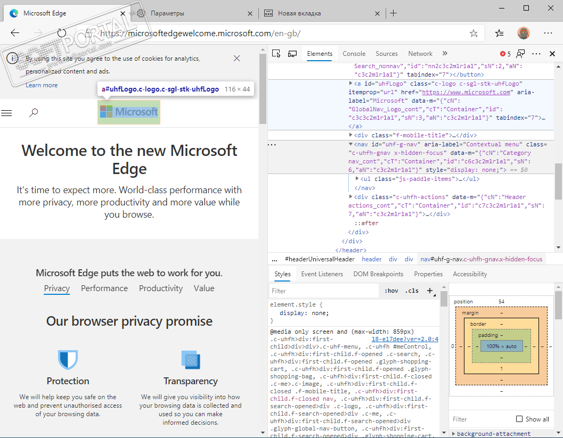Dismiss the cookie notice banner
The image size is (563, 438).
tap(236, 59)
